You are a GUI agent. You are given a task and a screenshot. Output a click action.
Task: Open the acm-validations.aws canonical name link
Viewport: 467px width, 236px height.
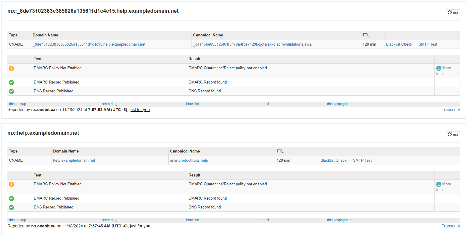point(252,44)
